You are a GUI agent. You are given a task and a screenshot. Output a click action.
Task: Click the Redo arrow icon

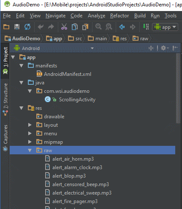click(x=51, y=27)
